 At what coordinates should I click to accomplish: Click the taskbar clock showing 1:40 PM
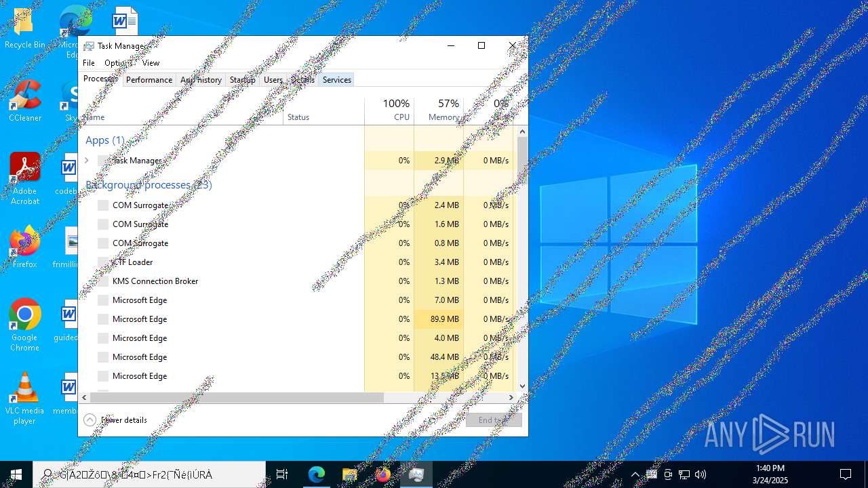pyautogui.click(x=770, y=474)
